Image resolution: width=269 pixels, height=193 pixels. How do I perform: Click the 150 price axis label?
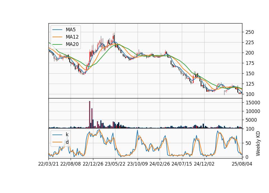point(250,74)
